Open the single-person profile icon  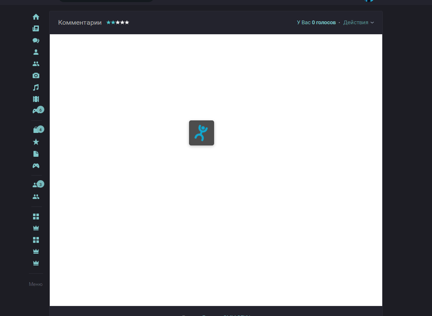point(36,52)
